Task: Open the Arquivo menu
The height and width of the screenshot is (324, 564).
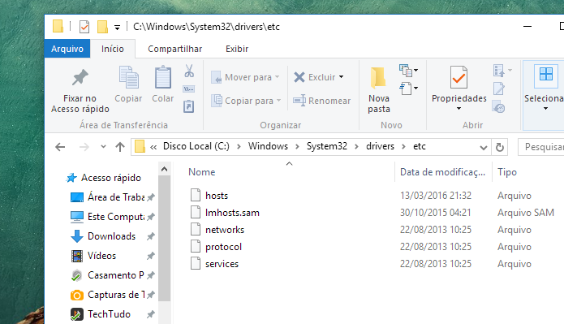Action: (x=67, y=49)
